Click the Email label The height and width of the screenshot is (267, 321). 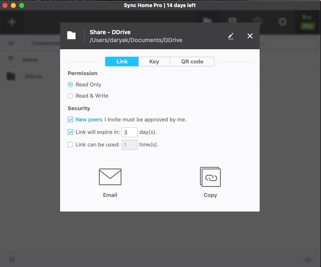tap(110, 195)
